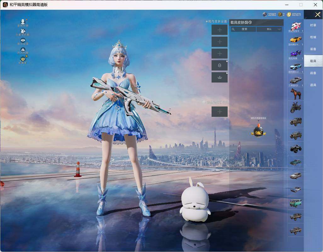Click the 32882 silver currency icon
The width and height of the screenshot is (323, 252).
coord(265,14)
